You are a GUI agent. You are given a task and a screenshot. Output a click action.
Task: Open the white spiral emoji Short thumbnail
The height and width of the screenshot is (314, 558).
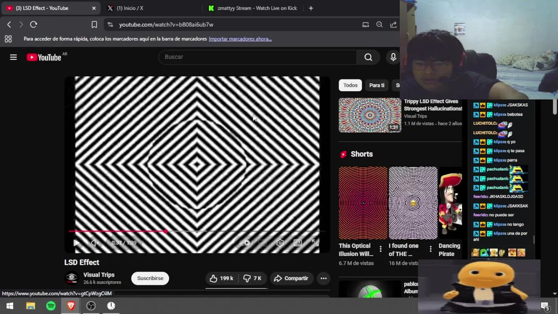[x=413, y=203]
